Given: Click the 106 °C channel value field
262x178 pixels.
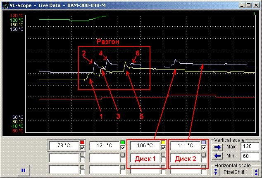Looking at the screenshot, I should point(145,146).
